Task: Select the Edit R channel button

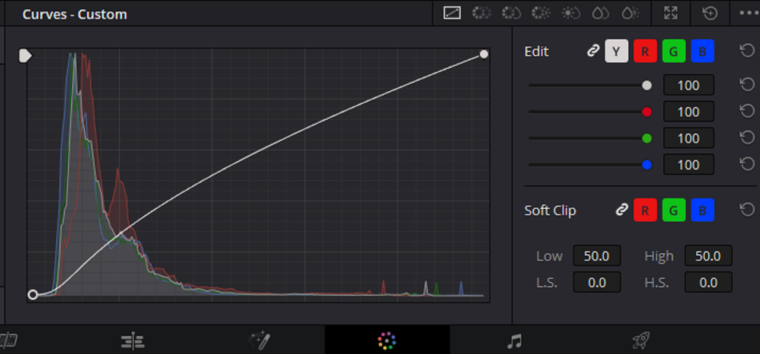Action: coord(645,52)
